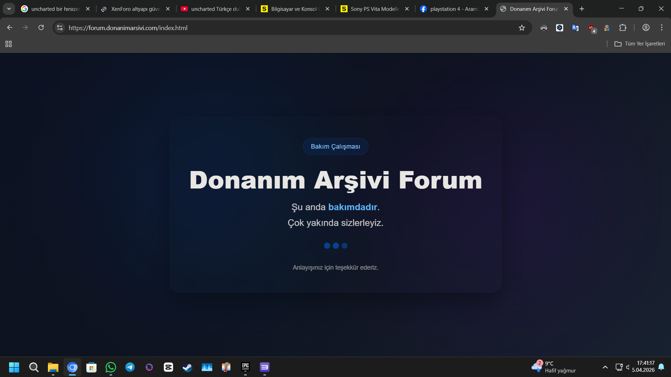Image resolution: width=671 pixels, height=377 pixels.
Task: Open the blue photo app in the taskbar
Action: (x=207, y=367)
